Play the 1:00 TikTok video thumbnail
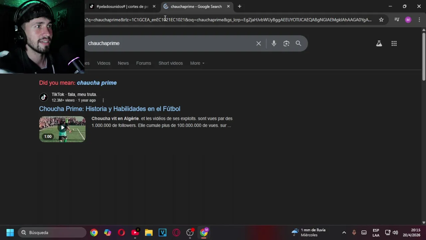Viewport: 426px width, 240px height. coord(62,129)
